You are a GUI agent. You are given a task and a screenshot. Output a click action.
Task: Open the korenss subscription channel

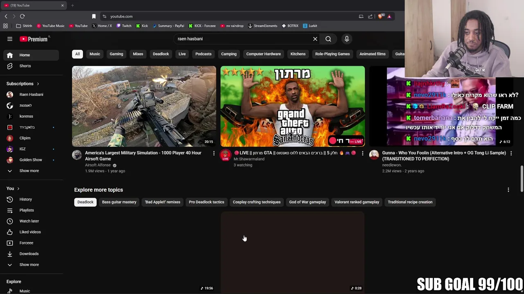click(31, 116)
